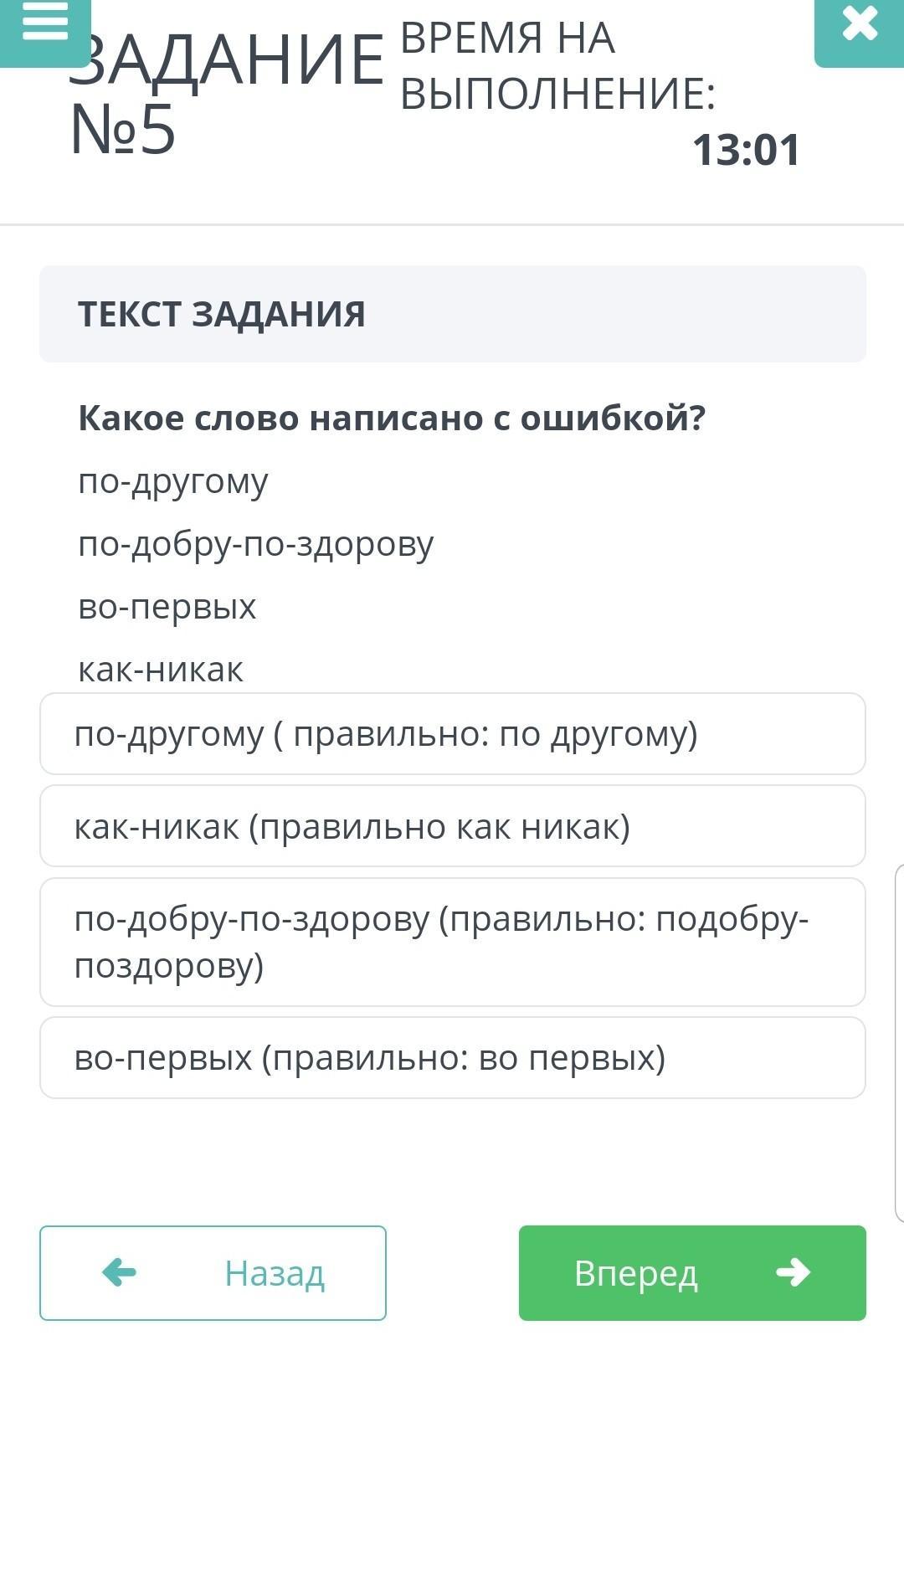This screenshot has width=904, height=1577.
Task: Click the 13:01 countdown timer
Action: (x=746, y=150)
